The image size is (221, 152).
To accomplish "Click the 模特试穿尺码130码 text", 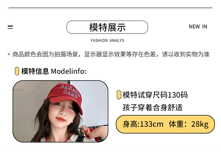I will pos(155,95).
